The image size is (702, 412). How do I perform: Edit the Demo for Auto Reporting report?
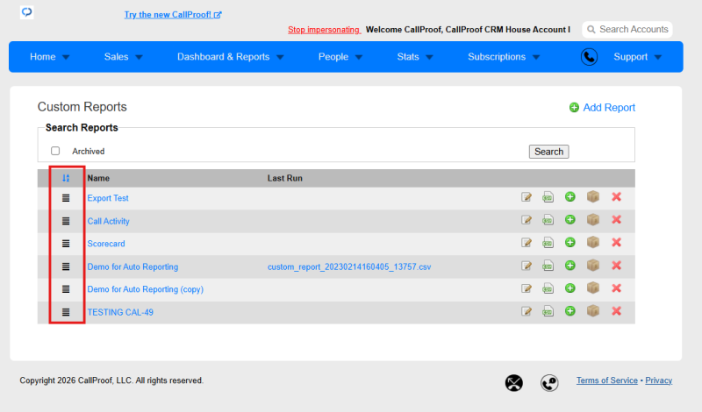526,266
